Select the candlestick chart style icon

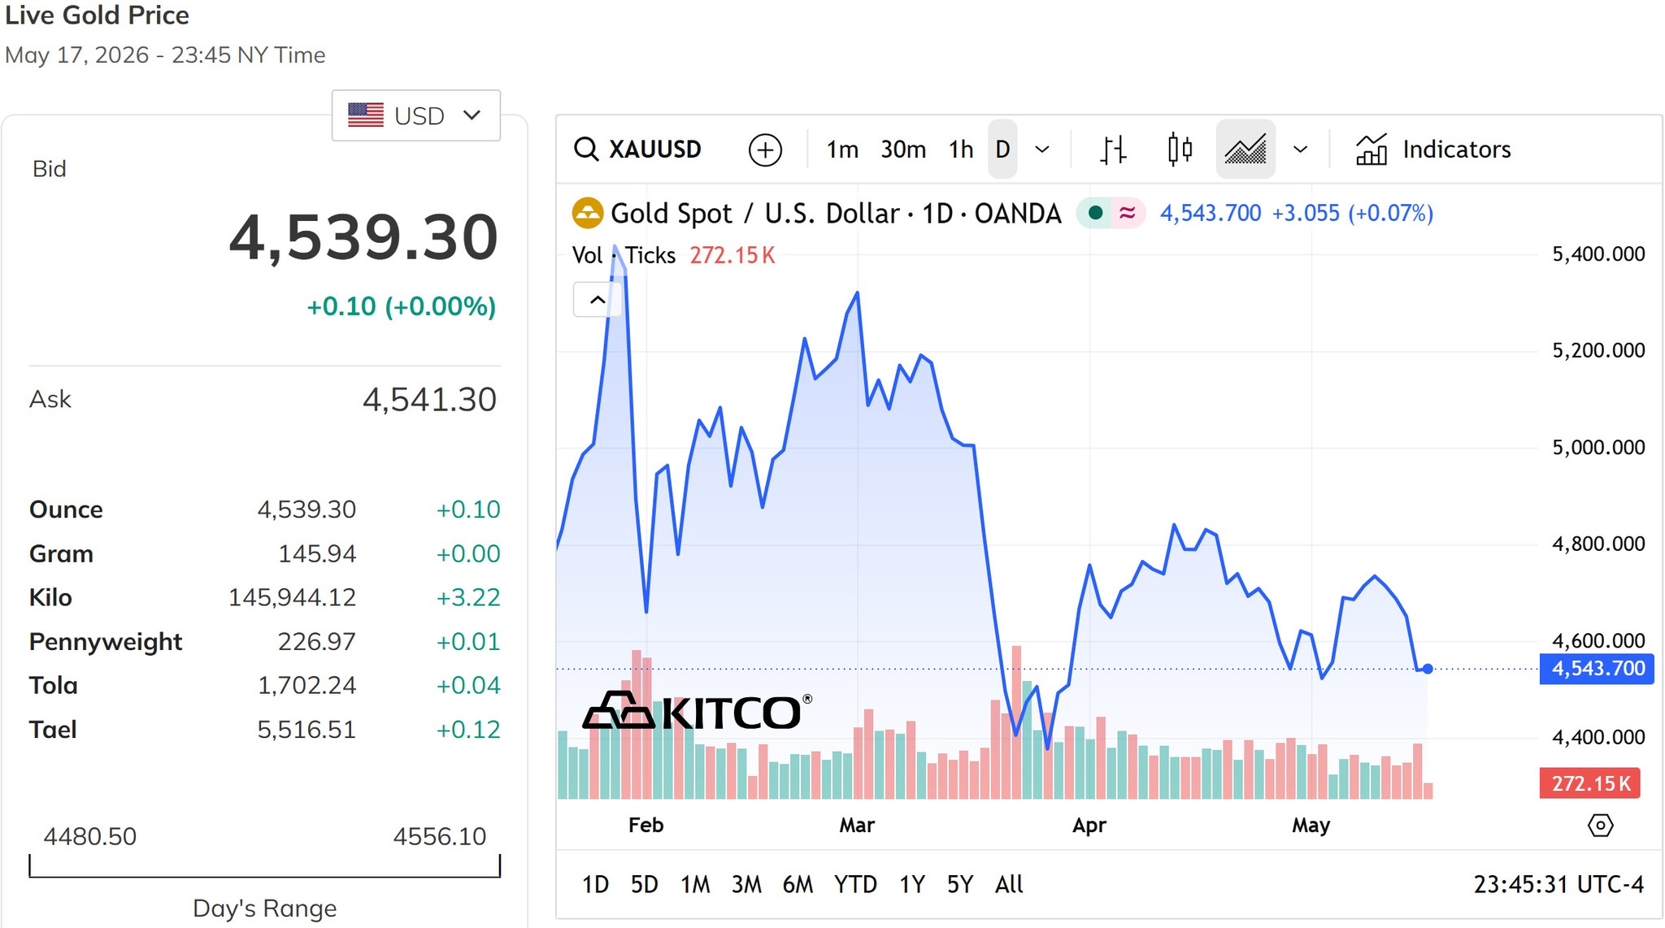[1179, 150]
